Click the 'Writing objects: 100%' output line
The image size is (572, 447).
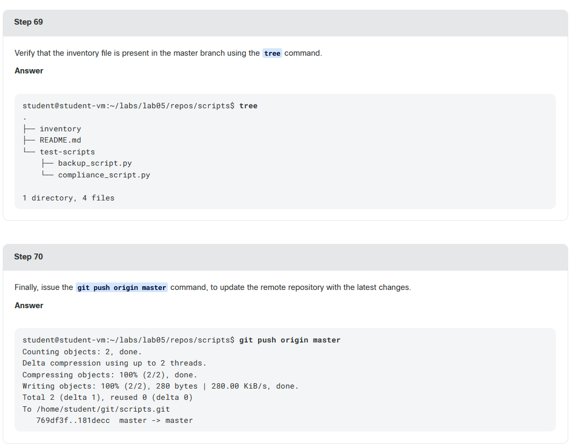160,386
